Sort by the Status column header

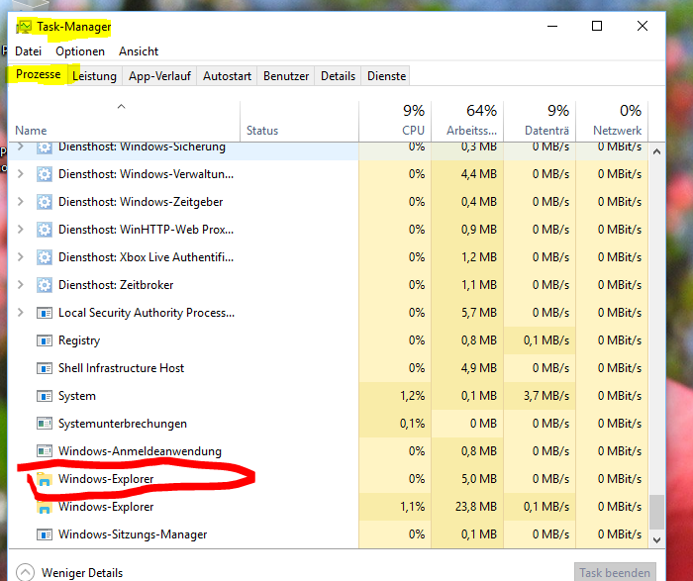[299, 120]
